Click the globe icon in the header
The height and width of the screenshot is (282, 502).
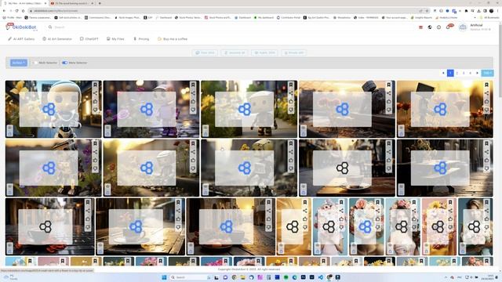tap(430, 27)
